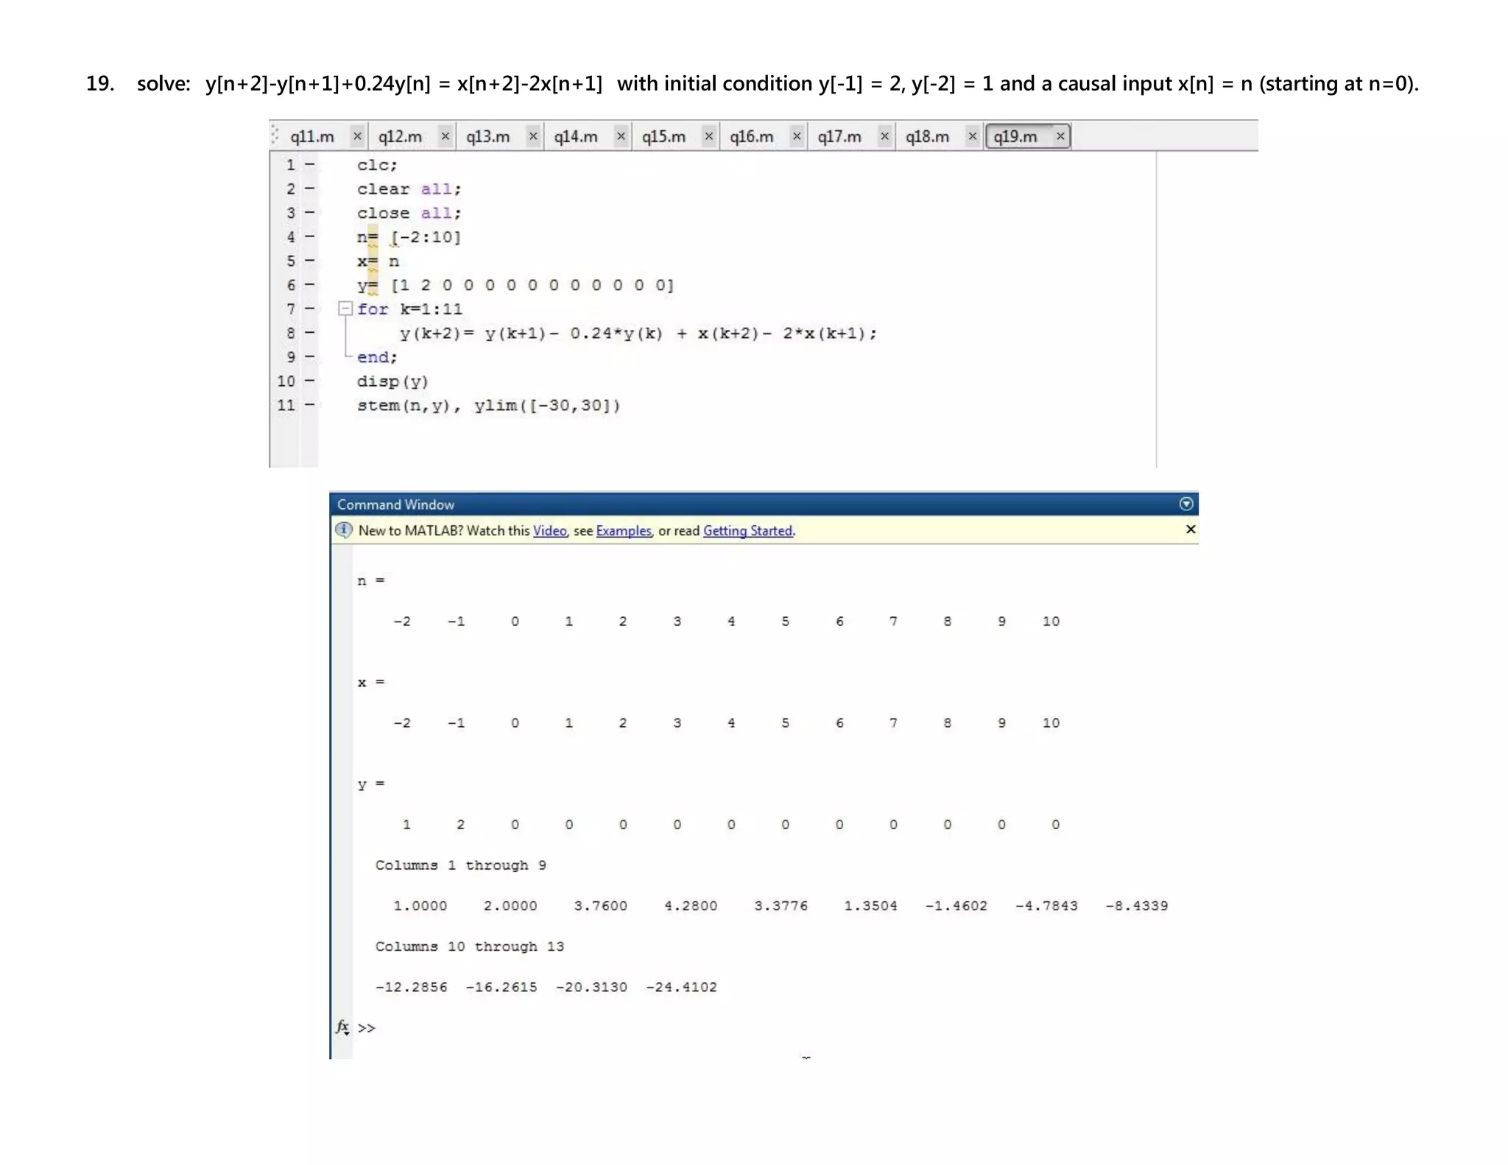Viewport: 1508px width, 1165px height.
Task: Select the q17.m editor tab
Action: [839, 137]
